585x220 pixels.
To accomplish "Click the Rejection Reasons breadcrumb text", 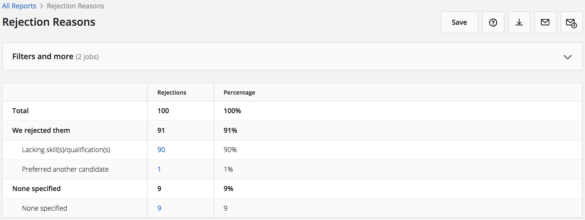I will pyautogui.click(x=75, y=6).
